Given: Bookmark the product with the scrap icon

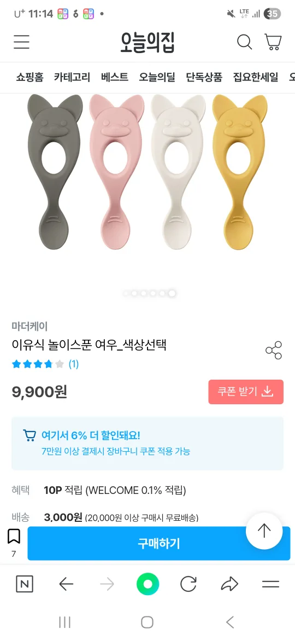Looking at the screenshot, I should 14,536.
